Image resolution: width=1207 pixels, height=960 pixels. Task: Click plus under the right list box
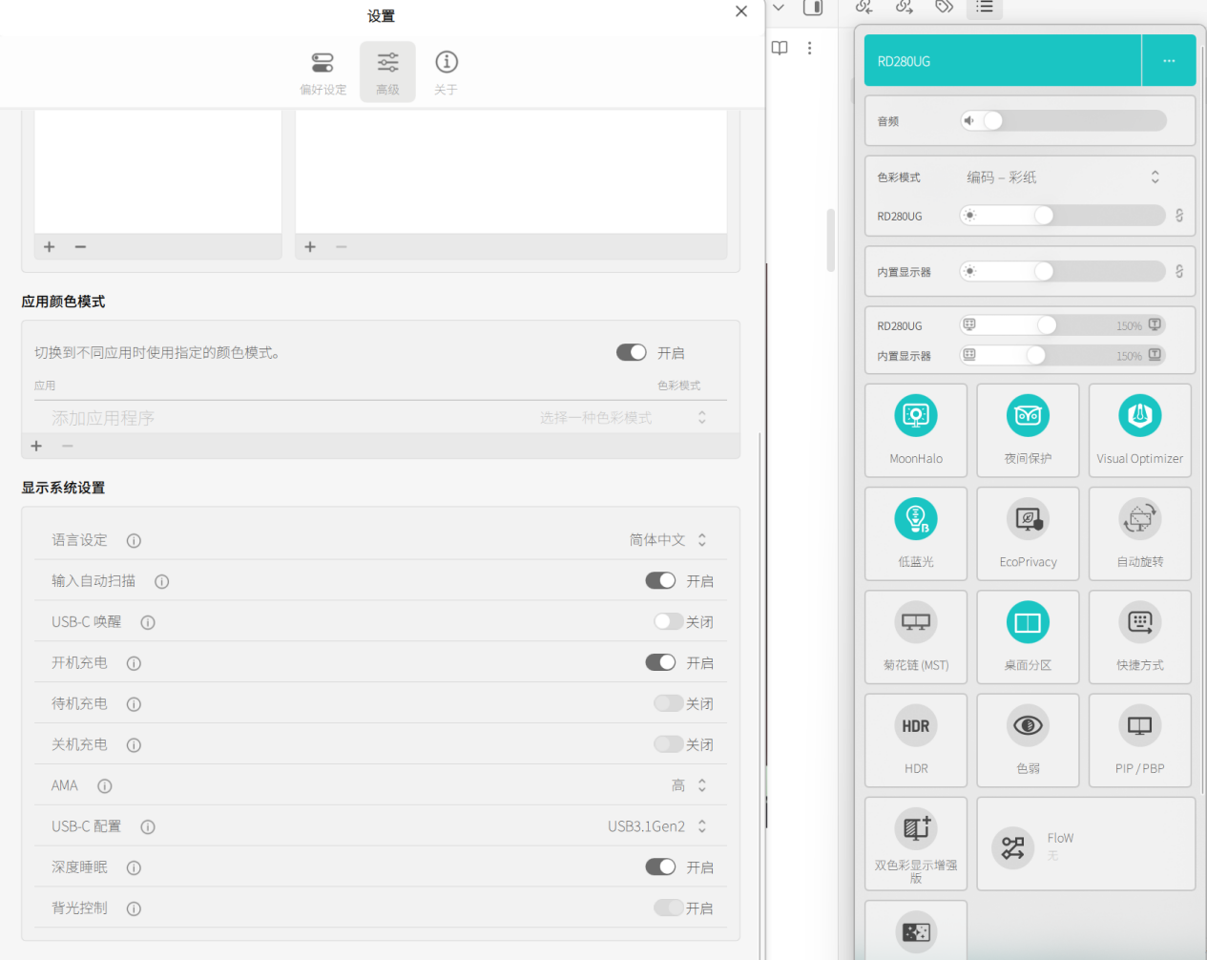point(310,246)
